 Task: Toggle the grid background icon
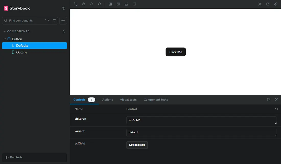[110, 4]
